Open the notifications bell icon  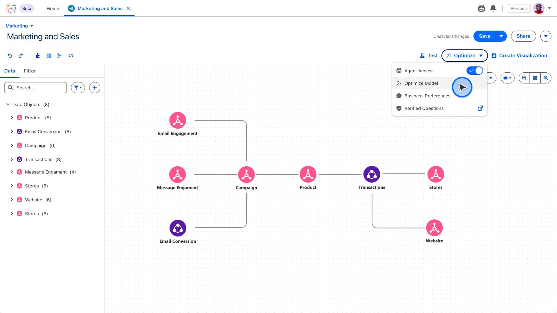[x=493, y=8]
